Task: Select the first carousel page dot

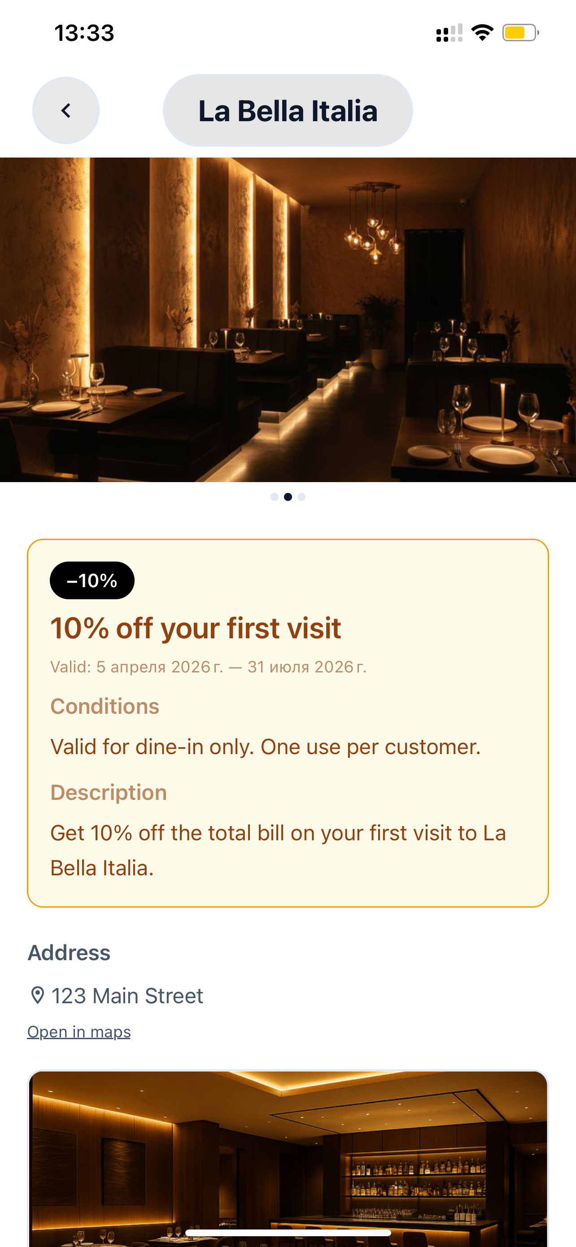Action: (x=274, y=496)
